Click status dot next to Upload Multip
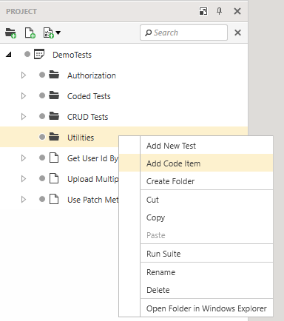 (x=42, y=178)
